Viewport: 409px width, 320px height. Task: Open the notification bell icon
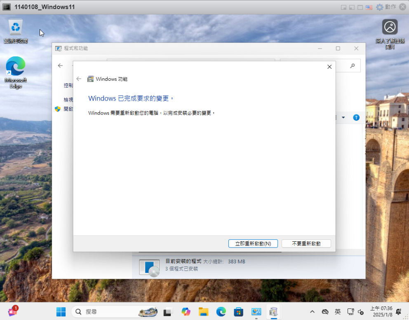[x=399, y=312]
